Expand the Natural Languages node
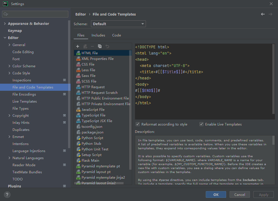The height and width of the screenshot is (201, 278). [9, 158]
